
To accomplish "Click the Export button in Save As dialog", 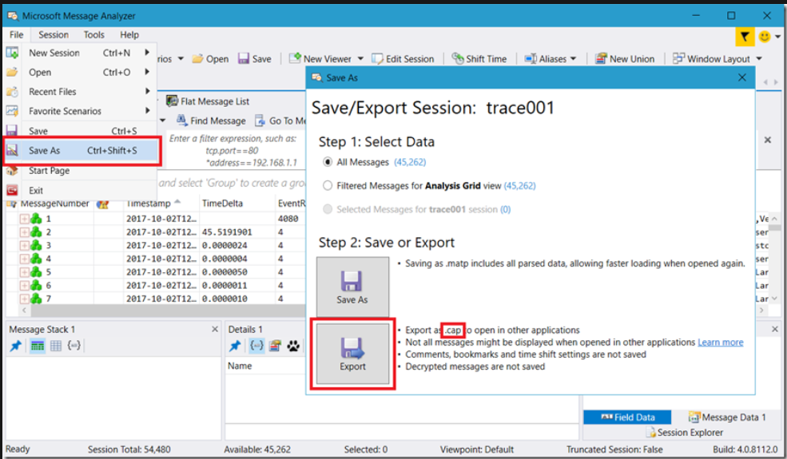I will tap(352, 355).
